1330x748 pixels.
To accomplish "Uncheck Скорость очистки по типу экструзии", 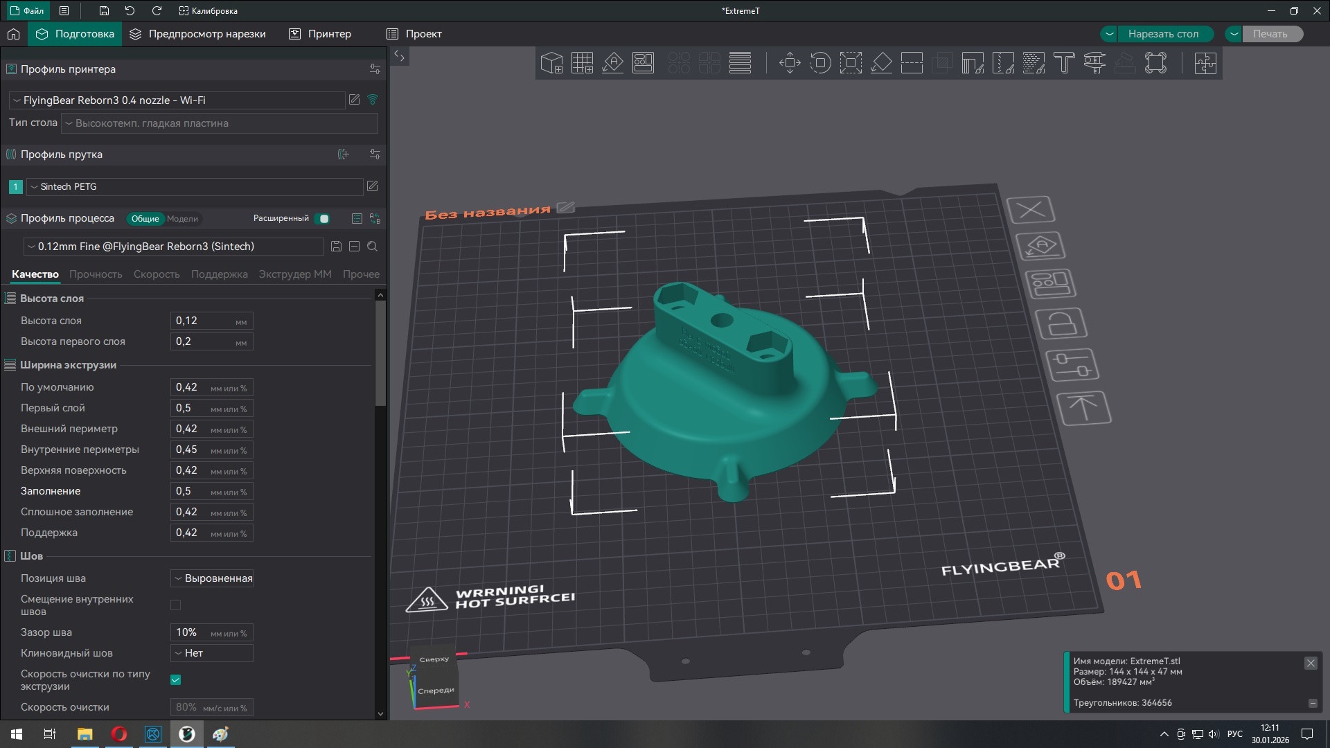I will (x=176, y=680).
